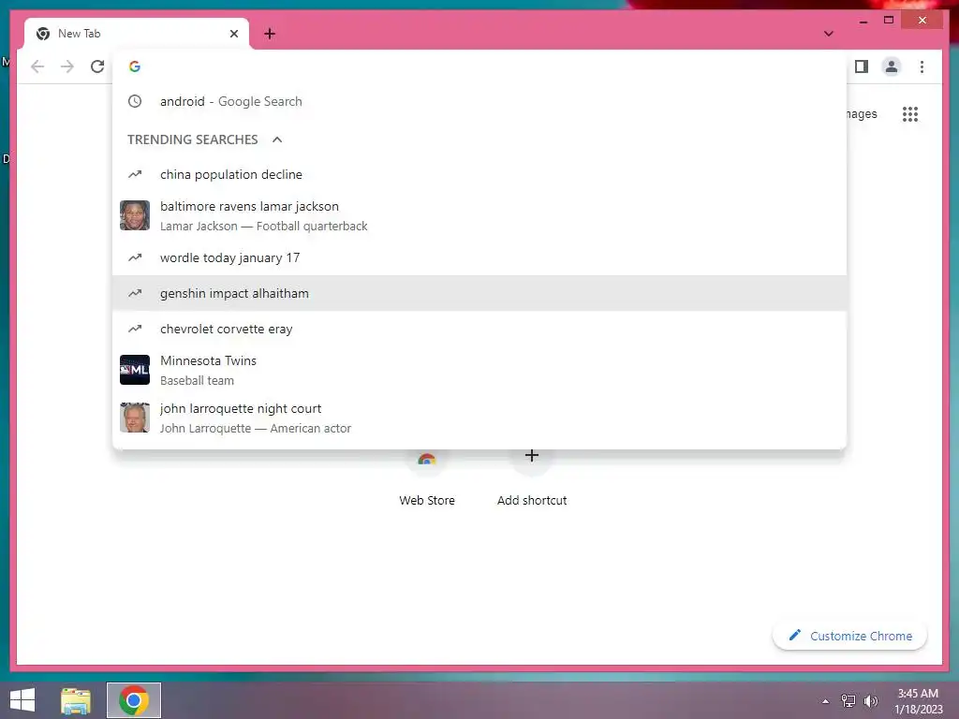Image resolution: width=959 pixels, height=719 pixels.
Task: Click john larroquette night court suggestion text
Action: pyautogui.click(x=241, y=408)
